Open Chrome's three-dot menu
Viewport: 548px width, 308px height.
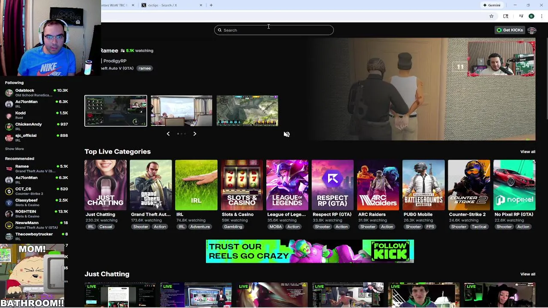tap(542, 16)
